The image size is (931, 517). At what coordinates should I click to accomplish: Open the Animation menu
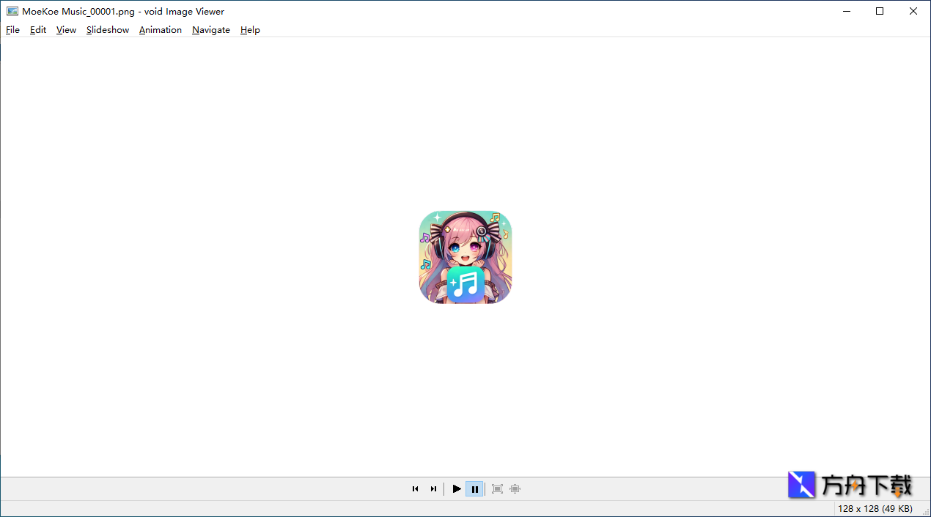[x=160, y=29]
